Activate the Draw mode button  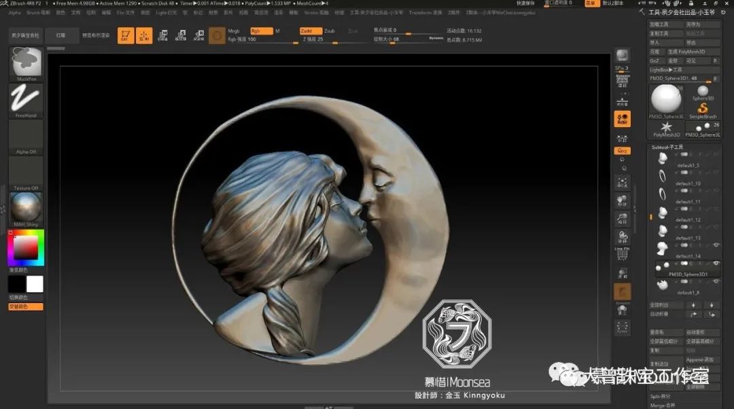click(x=143, y=35)
